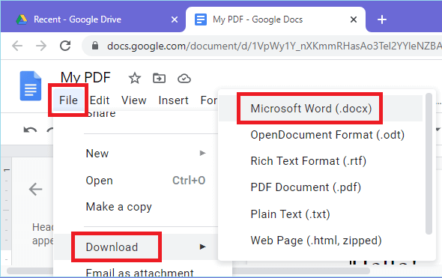Image resolution: width=442 pixels, height=278 pixels.
Task: Click the browser address bar URL
Action: point(274,46)
